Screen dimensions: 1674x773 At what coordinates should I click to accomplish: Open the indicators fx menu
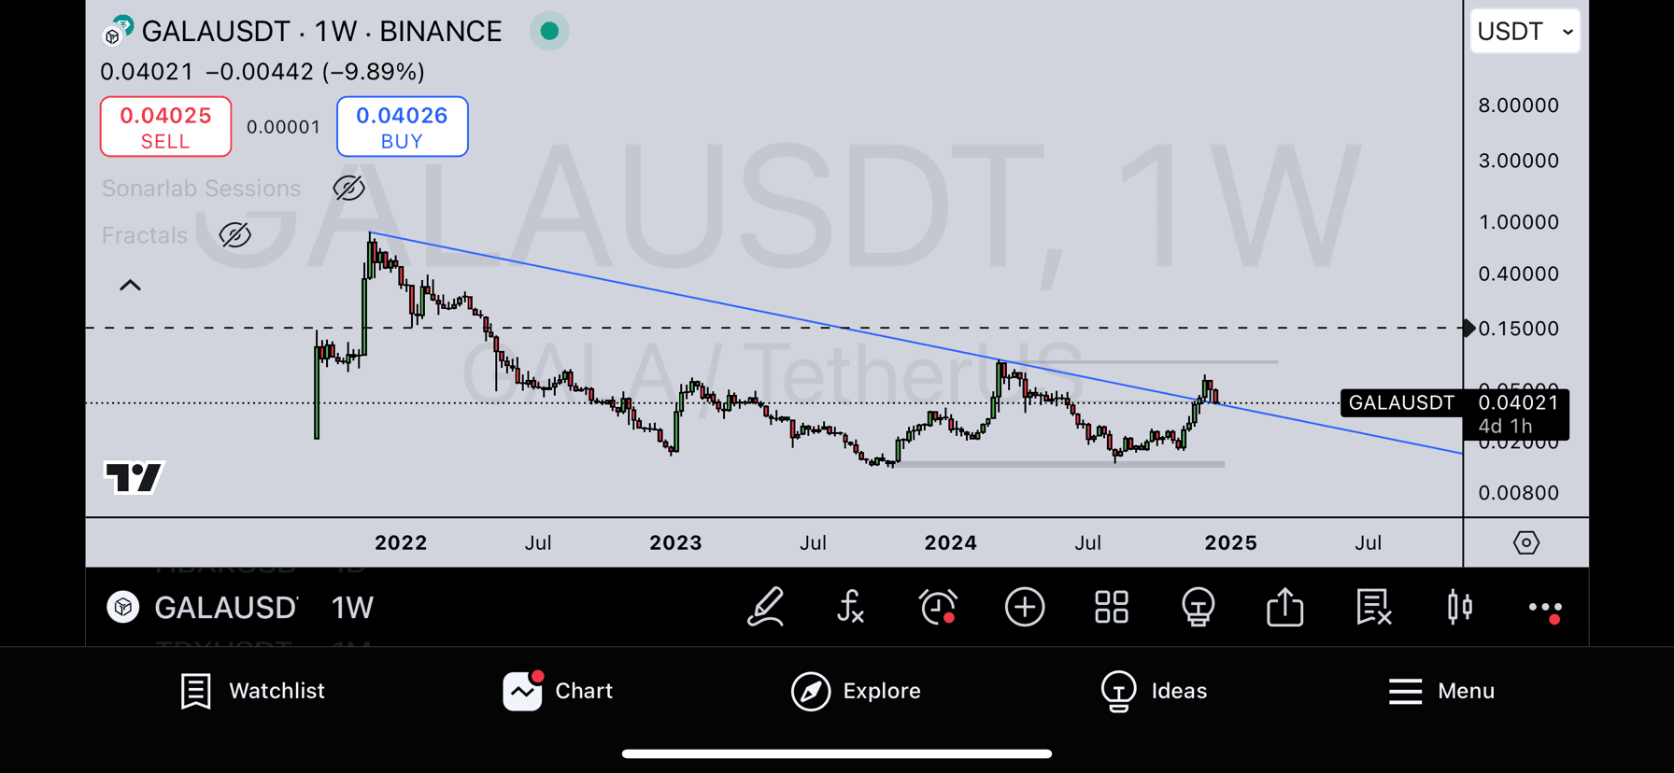click(850, 608)
